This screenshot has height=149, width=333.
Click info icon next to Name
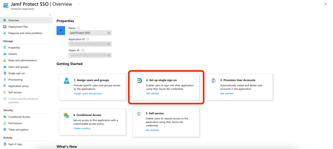tap(78, 28)
